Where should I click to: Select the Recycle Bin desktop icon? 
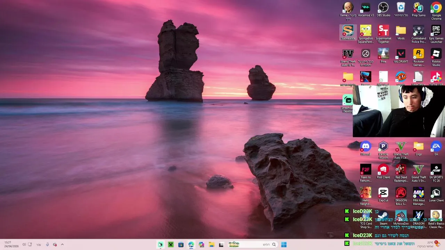[401, 10]
